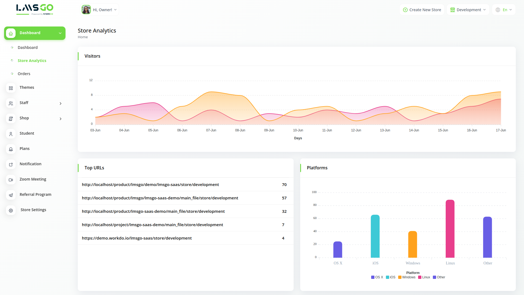The image size is (524, 295).
Task: Click the Shop icon in sidebar
Action: (11, 119)
